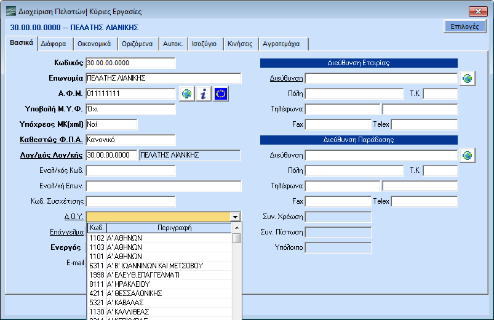494x320 pixels.
Task: Click the company Τ.Κ. field
Action: [440, 94]
